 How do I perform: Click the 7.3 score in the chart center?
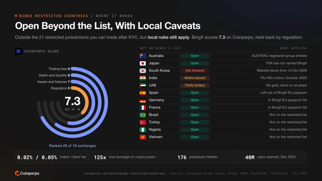click(x=72, y=101)
